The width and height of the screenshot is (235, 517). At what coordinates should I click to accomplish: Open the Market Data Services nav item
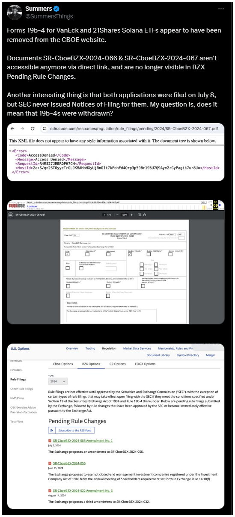click(x=137, y=348)
